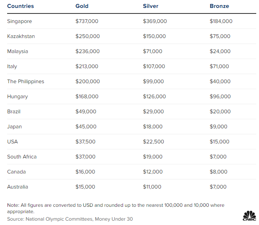Select South Africa row label

22,157
